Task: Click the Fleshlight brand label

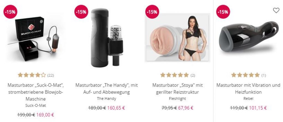Action: pyautogui.click(x=177, y=99)
